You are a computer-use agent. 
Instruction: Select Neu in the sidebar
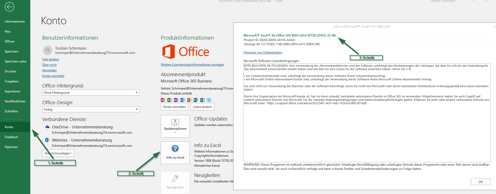click(15, 32)
